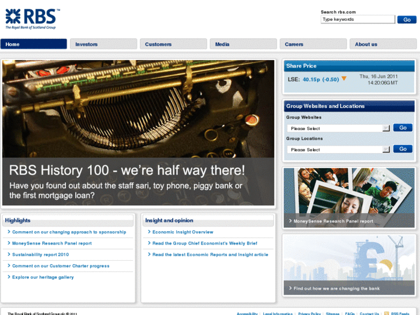Open the Contact Us footer link

click(369, 313)
